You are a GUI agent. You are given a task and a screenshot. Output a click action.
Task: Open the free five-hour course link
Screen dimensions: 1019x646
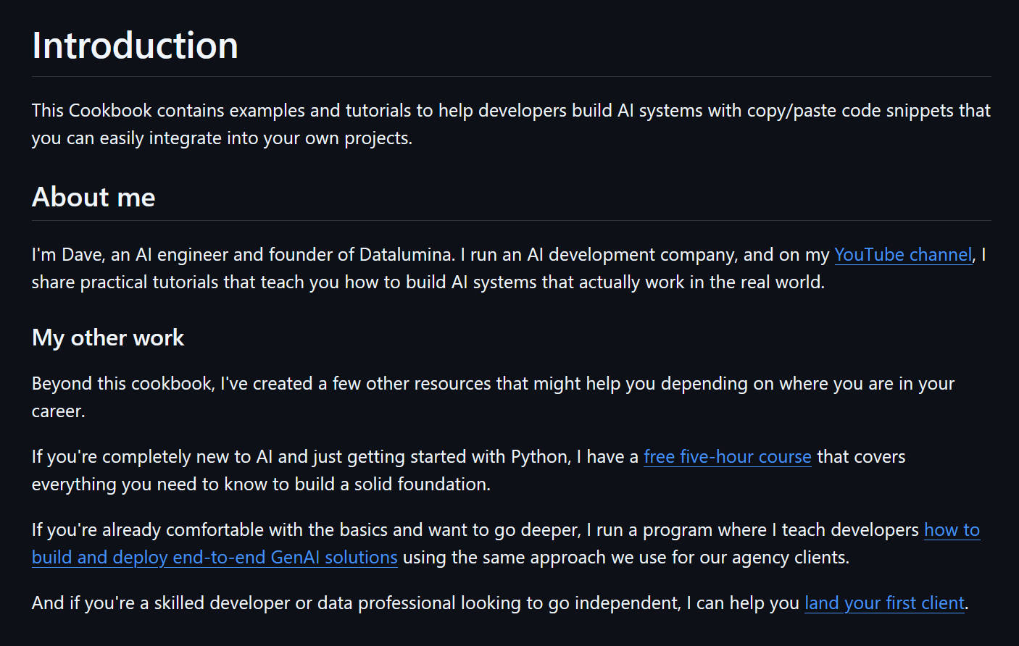tap(728, 457)
